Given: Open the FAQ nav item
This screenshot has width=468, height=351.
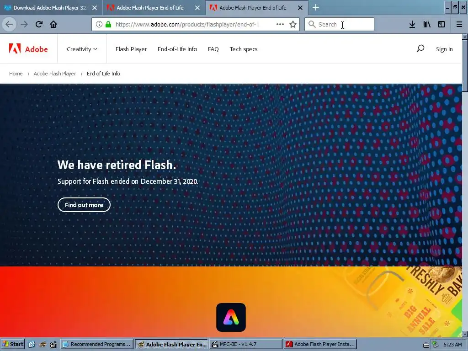Looking at the screenshot, I should tap(213, 49).
